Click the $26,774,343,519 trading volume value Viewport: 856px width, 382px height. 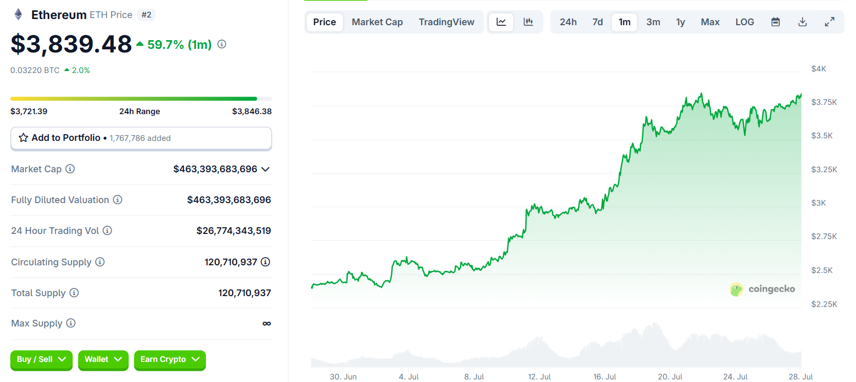tap(234, 231)
